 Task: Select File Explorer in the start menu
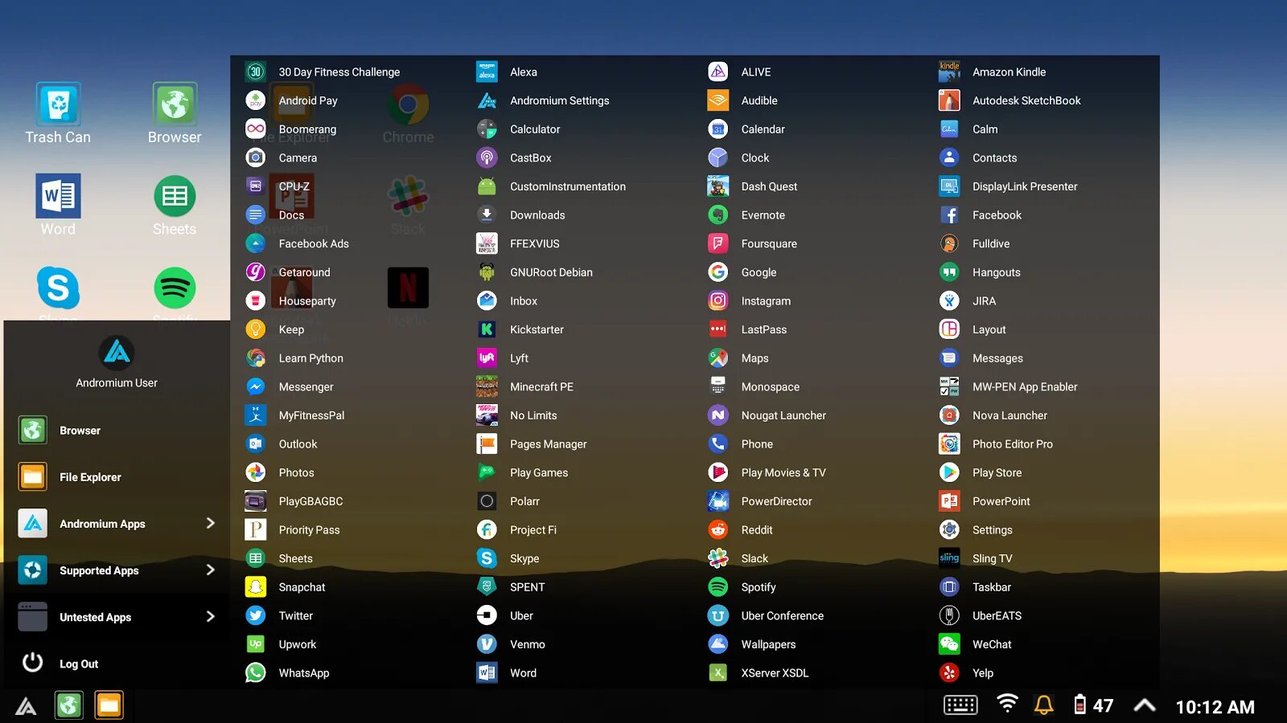tap(117, 477)
